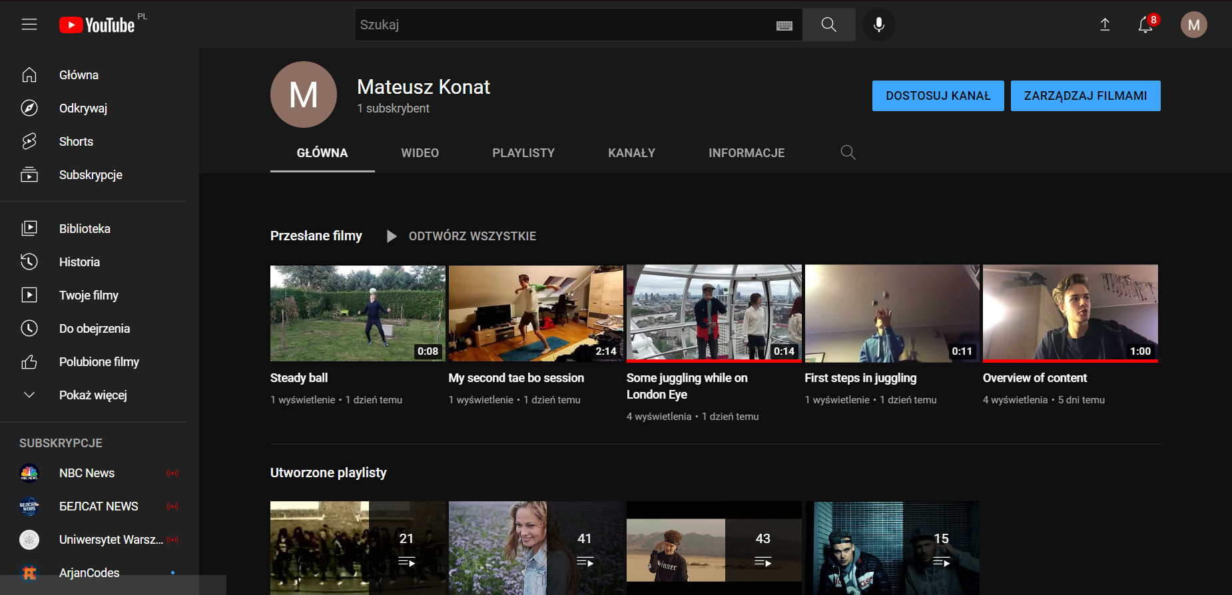The height and width of the screenshot is (595, 1232).
Task: Click the БЕЛСАТ NEWS channel avatar
Action: (x=29, y=506)
